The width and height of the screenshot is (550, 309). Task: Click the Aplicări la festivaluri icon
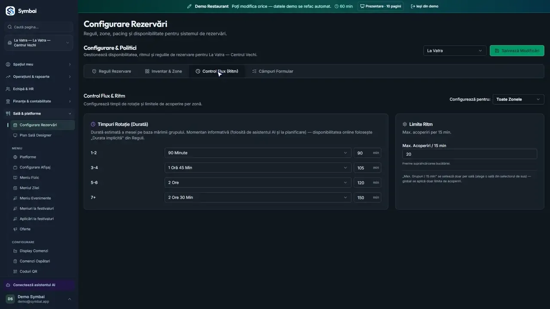coord(15,219)
